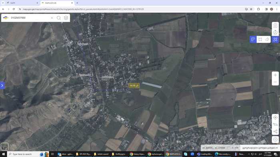
Task: Open the notification center icon
Action: [x=276, y=154]
